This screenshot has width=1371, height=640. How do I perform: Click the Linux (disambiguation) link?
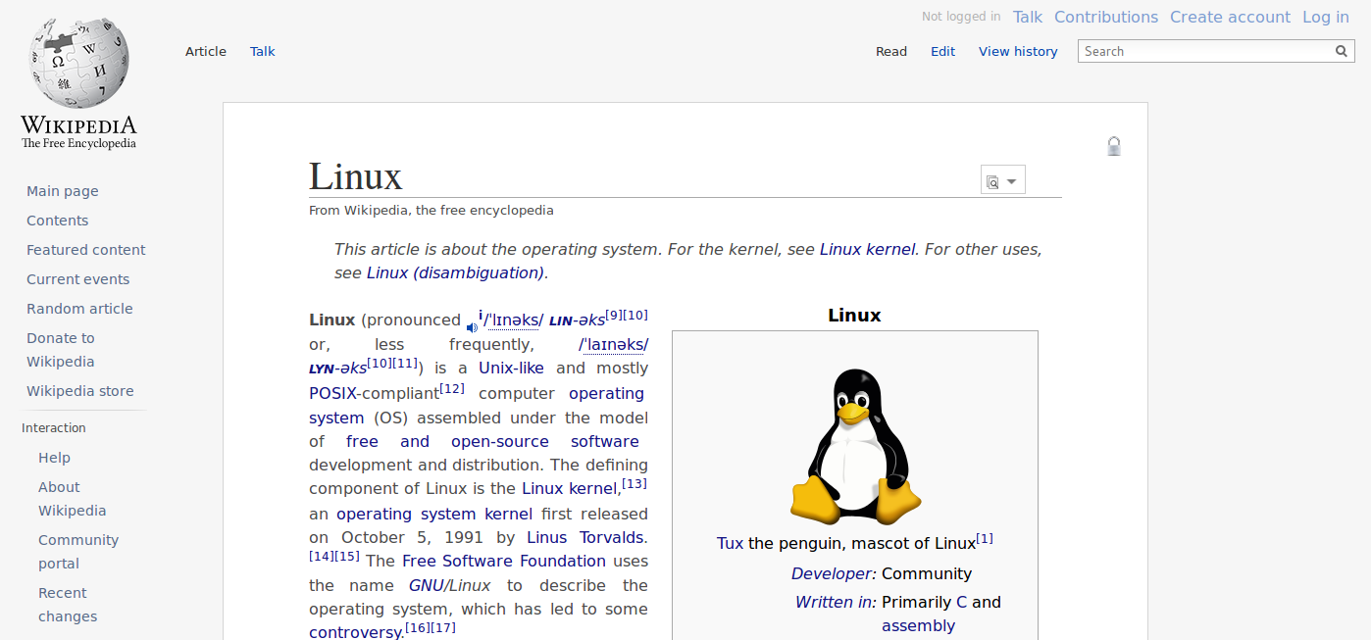tap(455, 272)
